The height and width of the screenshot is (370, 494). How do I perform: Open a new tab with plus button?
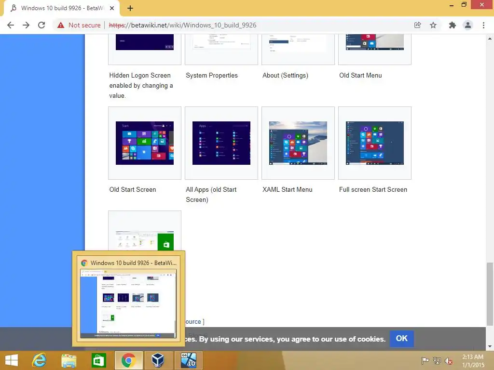pyautogui.click(x=130, y=9)
